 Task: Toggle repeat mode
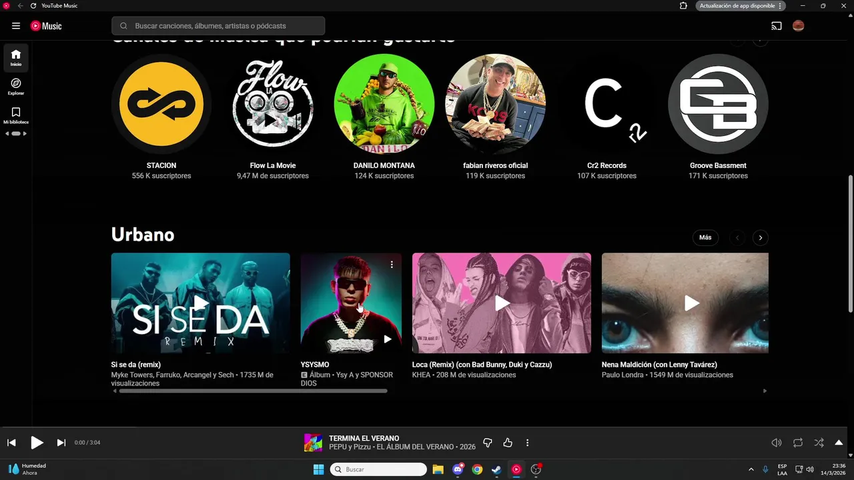point(798,443)
